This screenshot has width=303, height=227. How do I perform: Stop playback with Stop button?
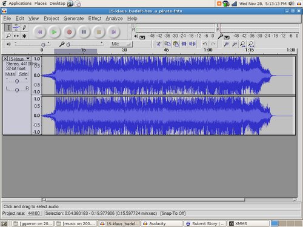[x=99, y=32]
